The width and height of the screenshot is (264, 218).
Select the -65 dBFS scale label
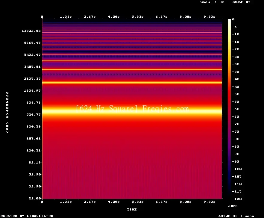(x=236, y=116)
